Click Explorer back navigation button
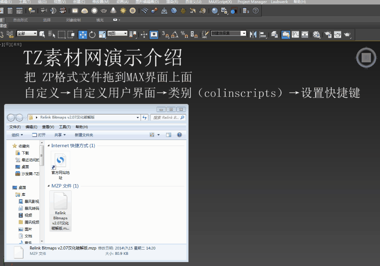The image size is (380, 266). coord(11,118)
